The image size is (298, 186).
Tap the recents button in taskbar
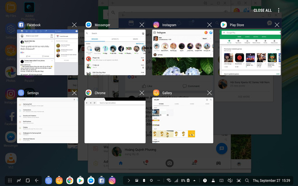point(28,180)
